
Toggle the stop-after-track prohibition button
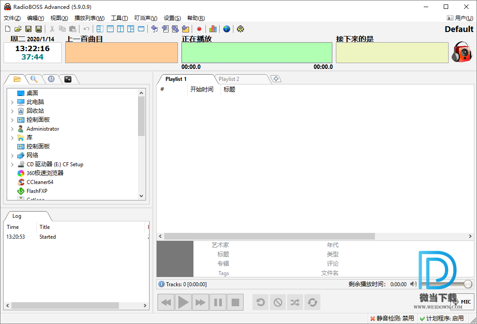(x=278, y=302)
